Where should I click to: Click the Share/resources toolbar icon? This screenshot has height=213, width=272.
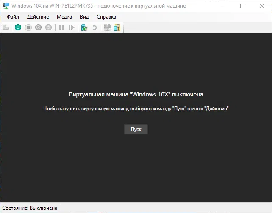[117, 27]
